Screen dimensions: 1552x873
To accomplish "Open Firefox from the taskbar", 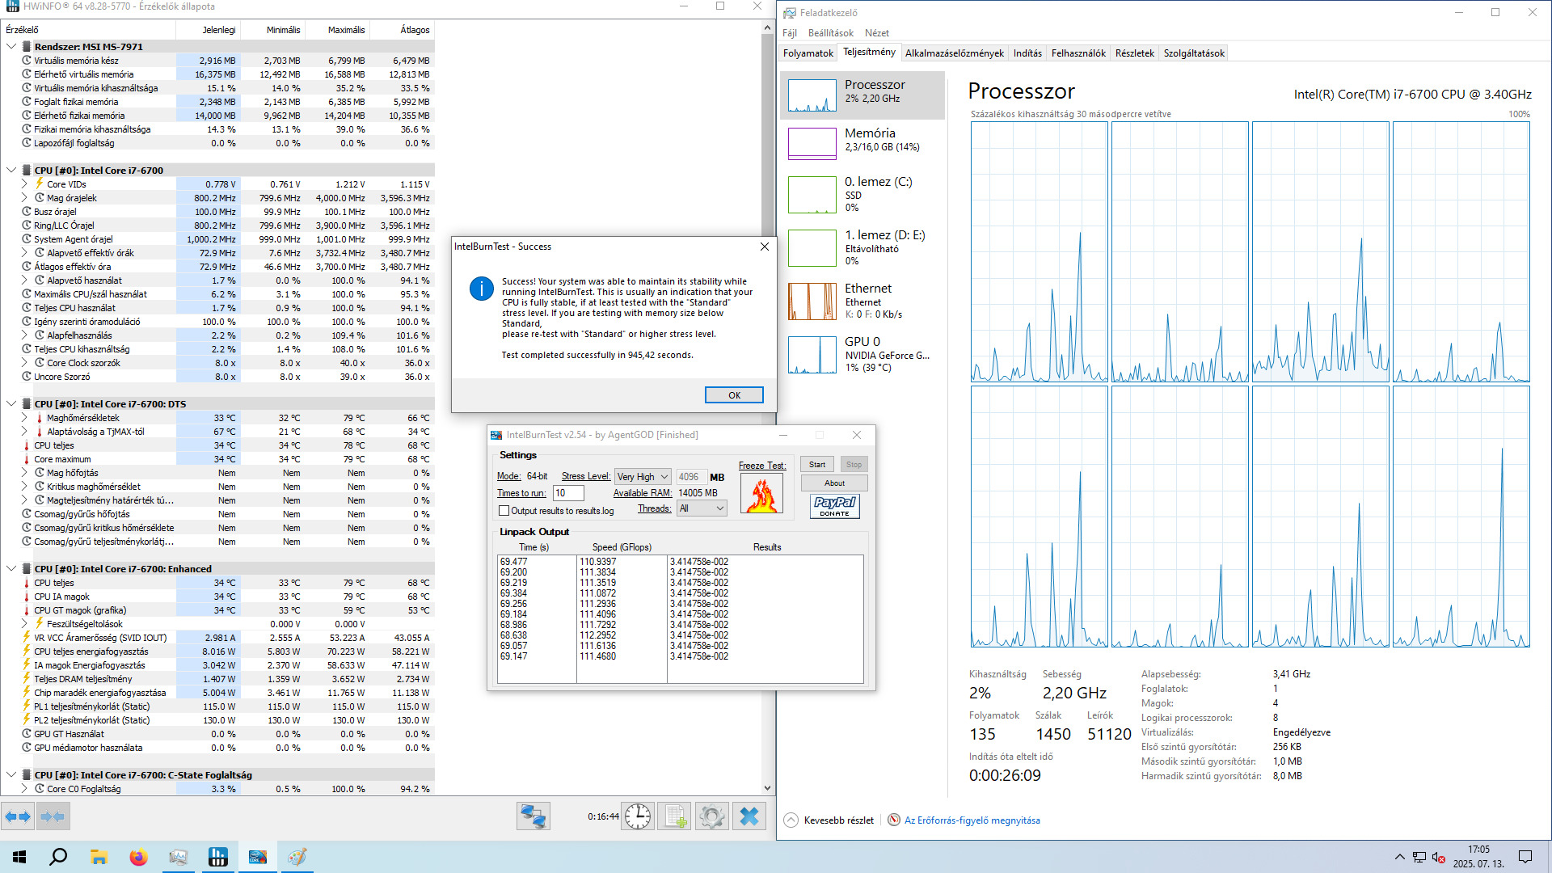I will (x=139, y=857).
